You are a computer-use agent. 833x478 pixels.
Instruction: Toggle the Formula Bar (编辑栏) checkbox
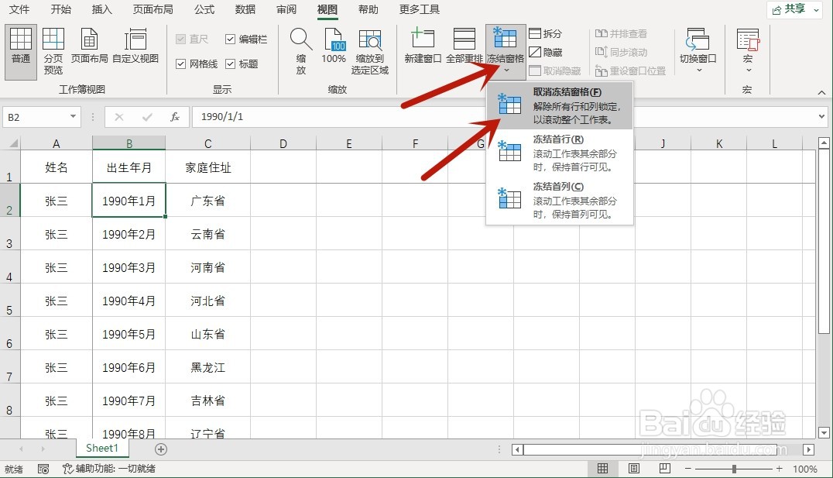[230, 40]
